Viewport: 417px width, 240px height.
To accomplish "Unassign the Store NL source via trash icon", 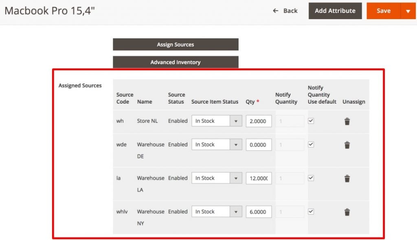I will tap(347, 121).
